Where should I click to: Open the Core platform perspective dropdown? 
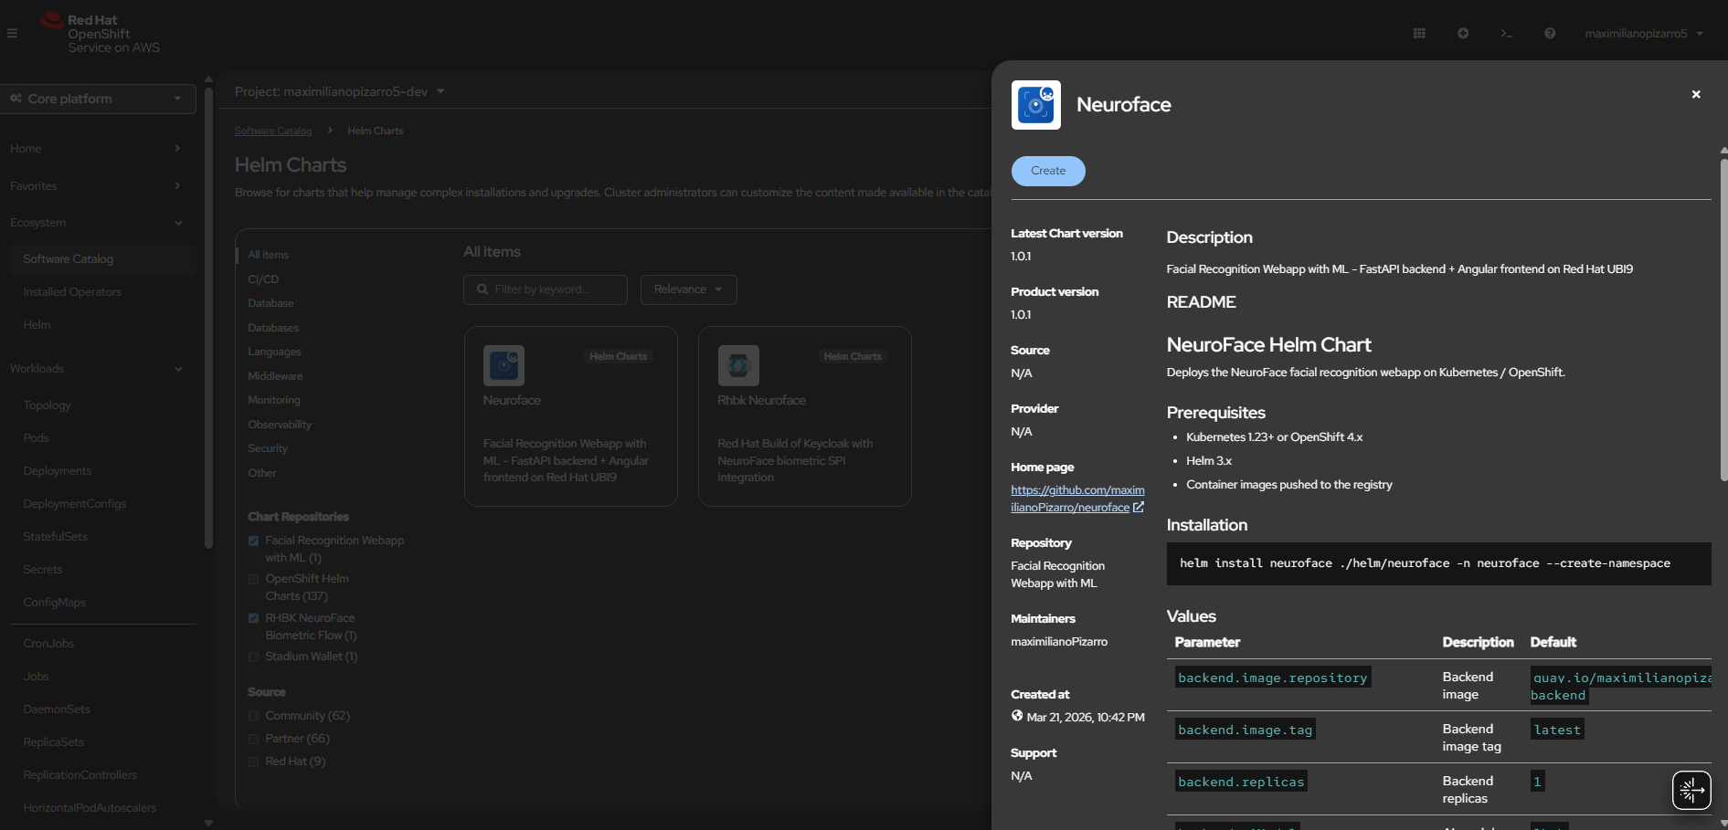pos(98,99)
